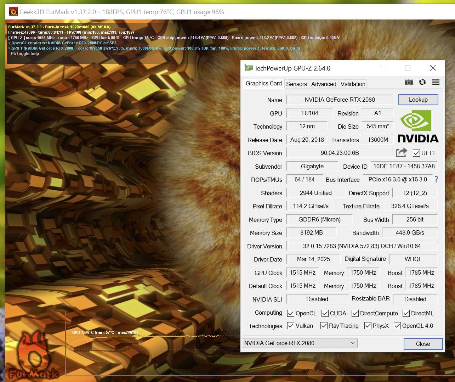
Task: Toggle the OpenGL 4.6 checkbox
Action: pos(397,326)
